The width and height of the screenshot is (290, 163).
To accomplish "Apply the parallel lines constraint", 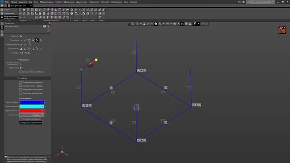I will (29, 49).
